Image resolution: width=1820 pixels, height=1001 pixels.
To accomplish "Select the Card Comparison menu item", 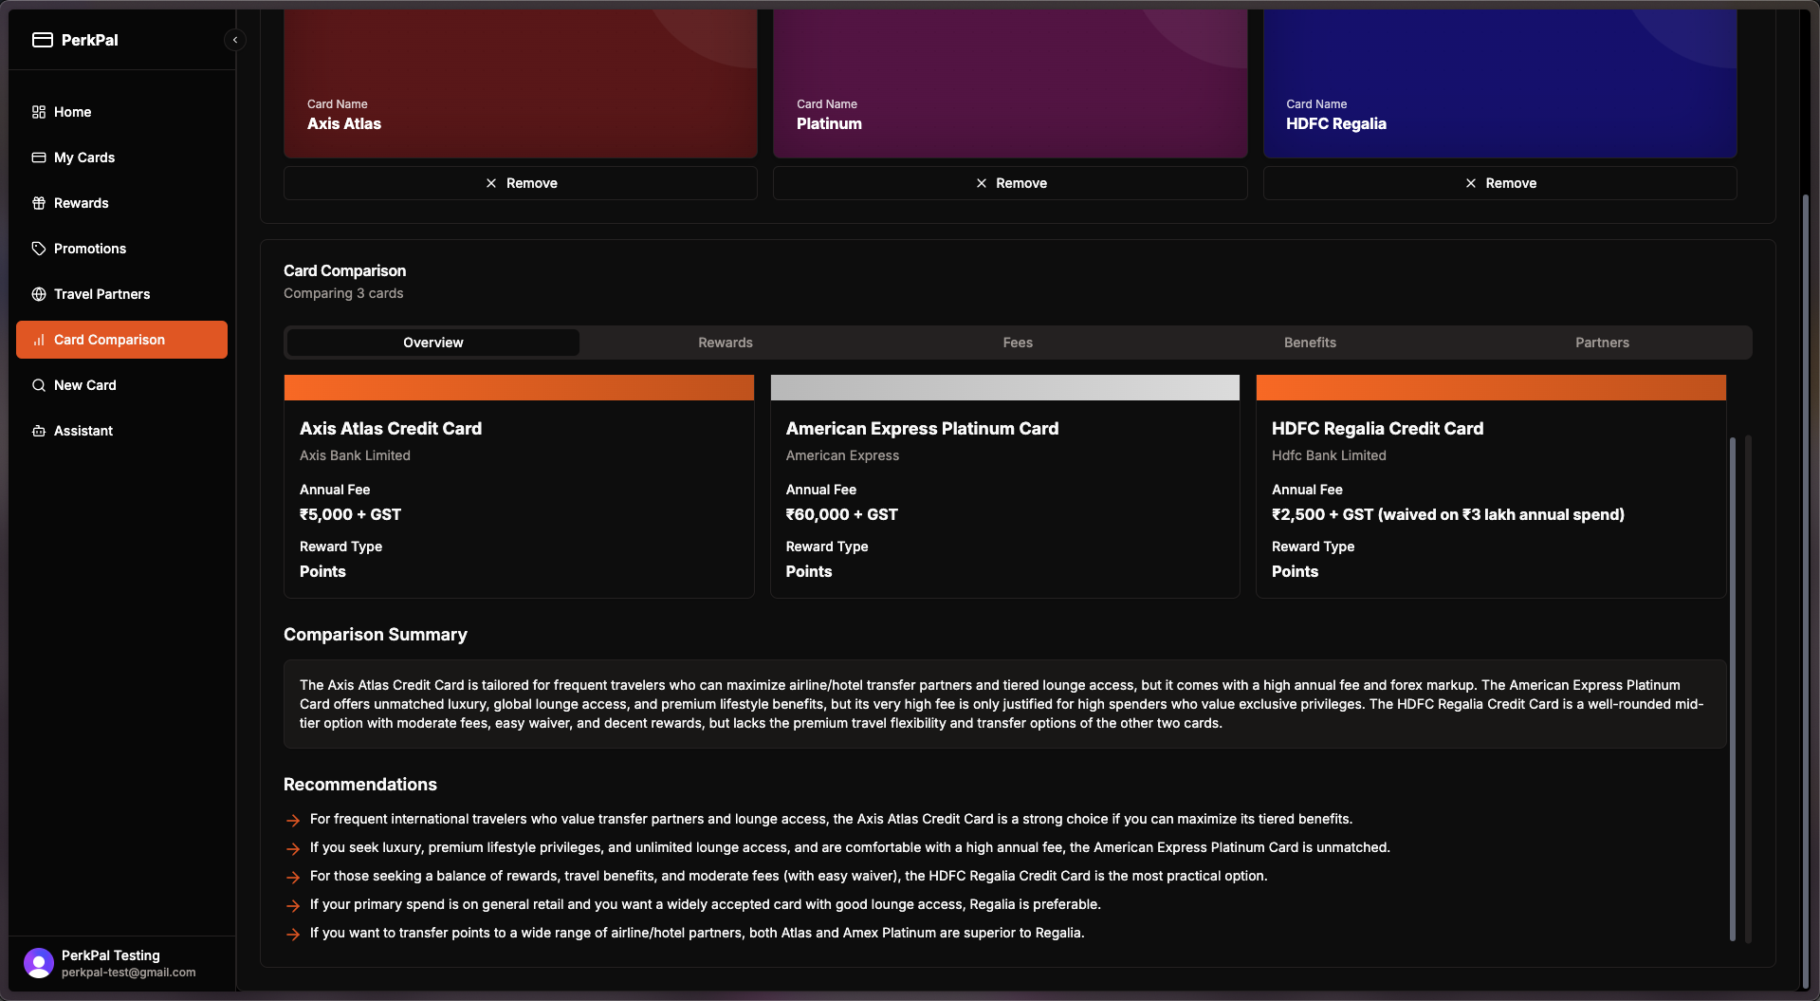I will point(121,340).
